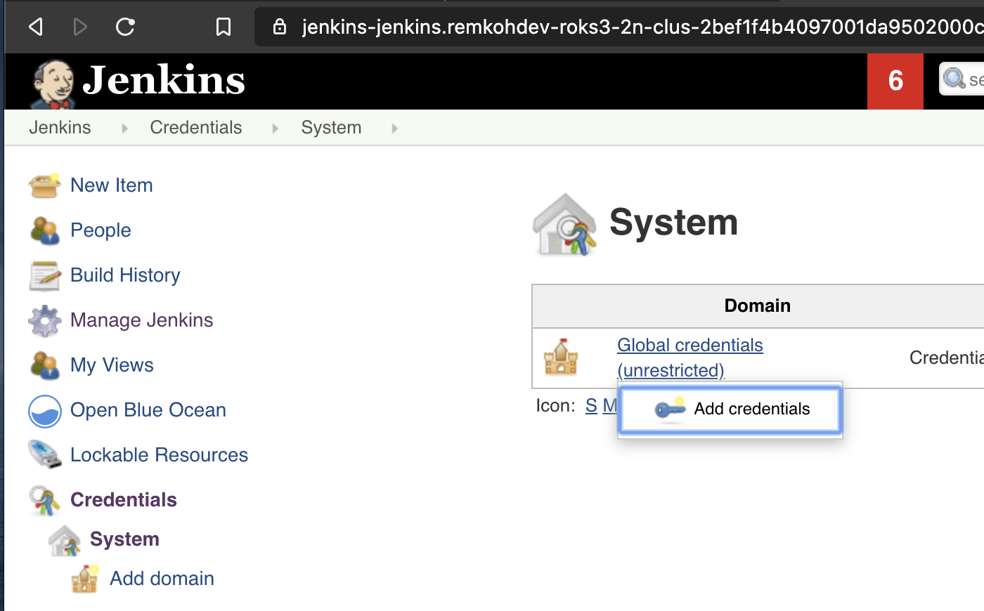Viewport: 984px width, 611px height.
Task: Open the Jenkins butler logo home link
Action: pos(52,84)
